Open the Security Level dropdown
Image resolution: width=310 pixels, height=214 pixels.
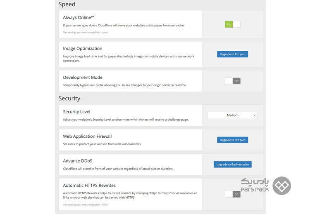[232, 115]
